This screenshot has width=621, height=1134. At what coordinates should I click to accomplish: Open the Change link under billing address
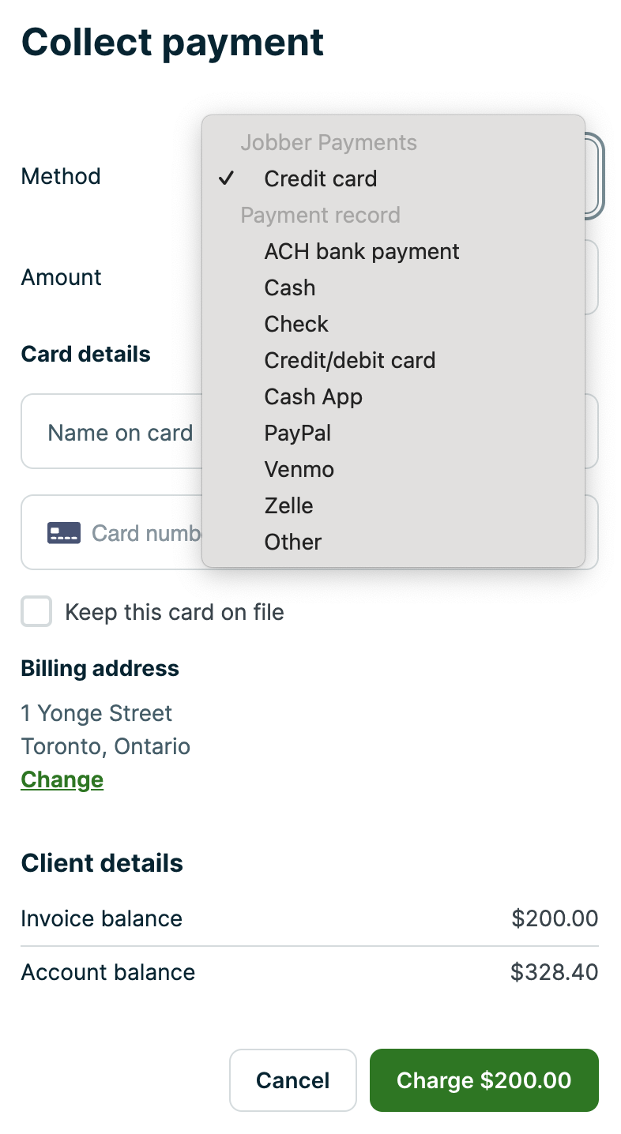point(62,779)
